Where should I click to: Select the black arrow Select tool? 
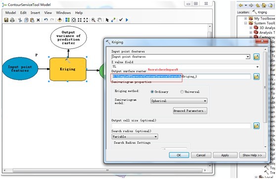pos(107,20)
